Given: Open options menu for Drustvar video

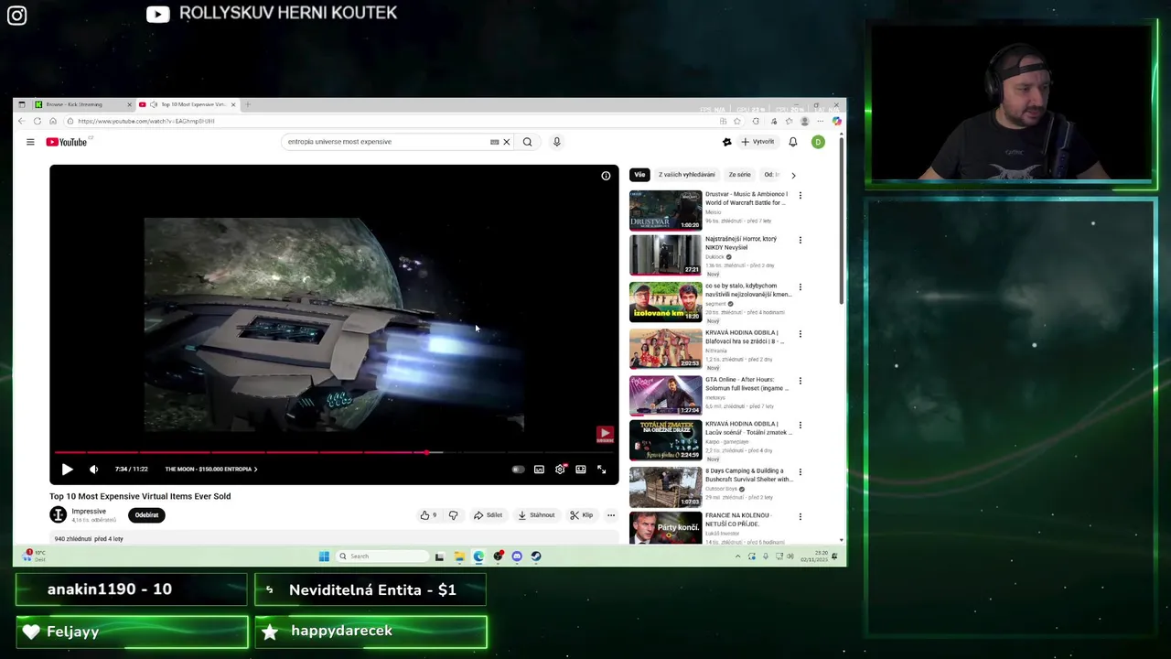Looking at the screenshot, I should pos(800,195).
